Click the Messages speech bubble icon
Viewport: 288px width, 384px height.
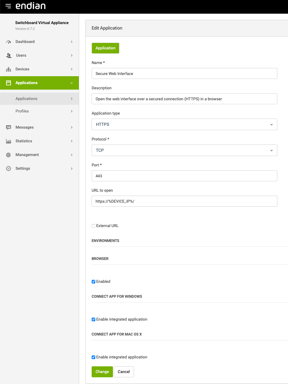[9, 127]
